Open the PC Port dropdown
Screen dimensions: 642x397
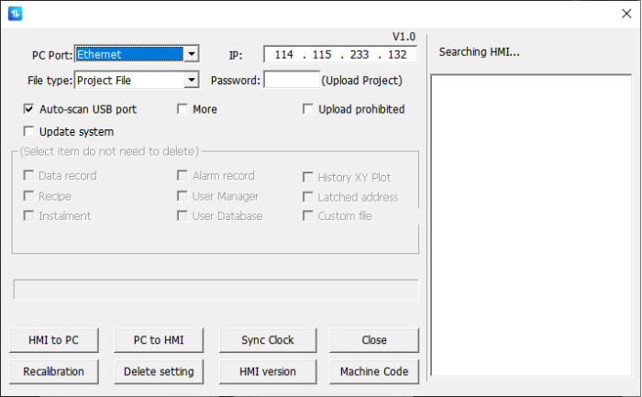pos(191,54)
